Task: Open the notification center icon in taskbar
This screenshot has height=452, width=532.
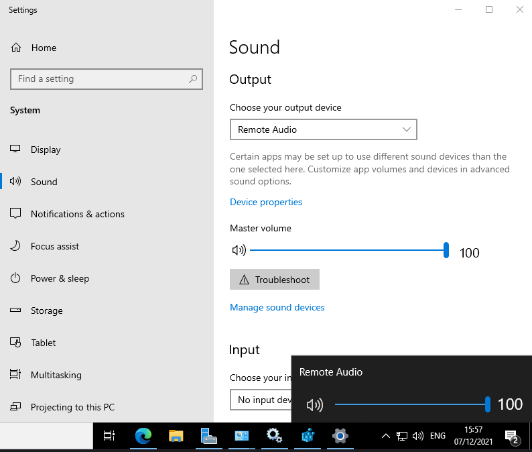Action: (x=511, y=436)
